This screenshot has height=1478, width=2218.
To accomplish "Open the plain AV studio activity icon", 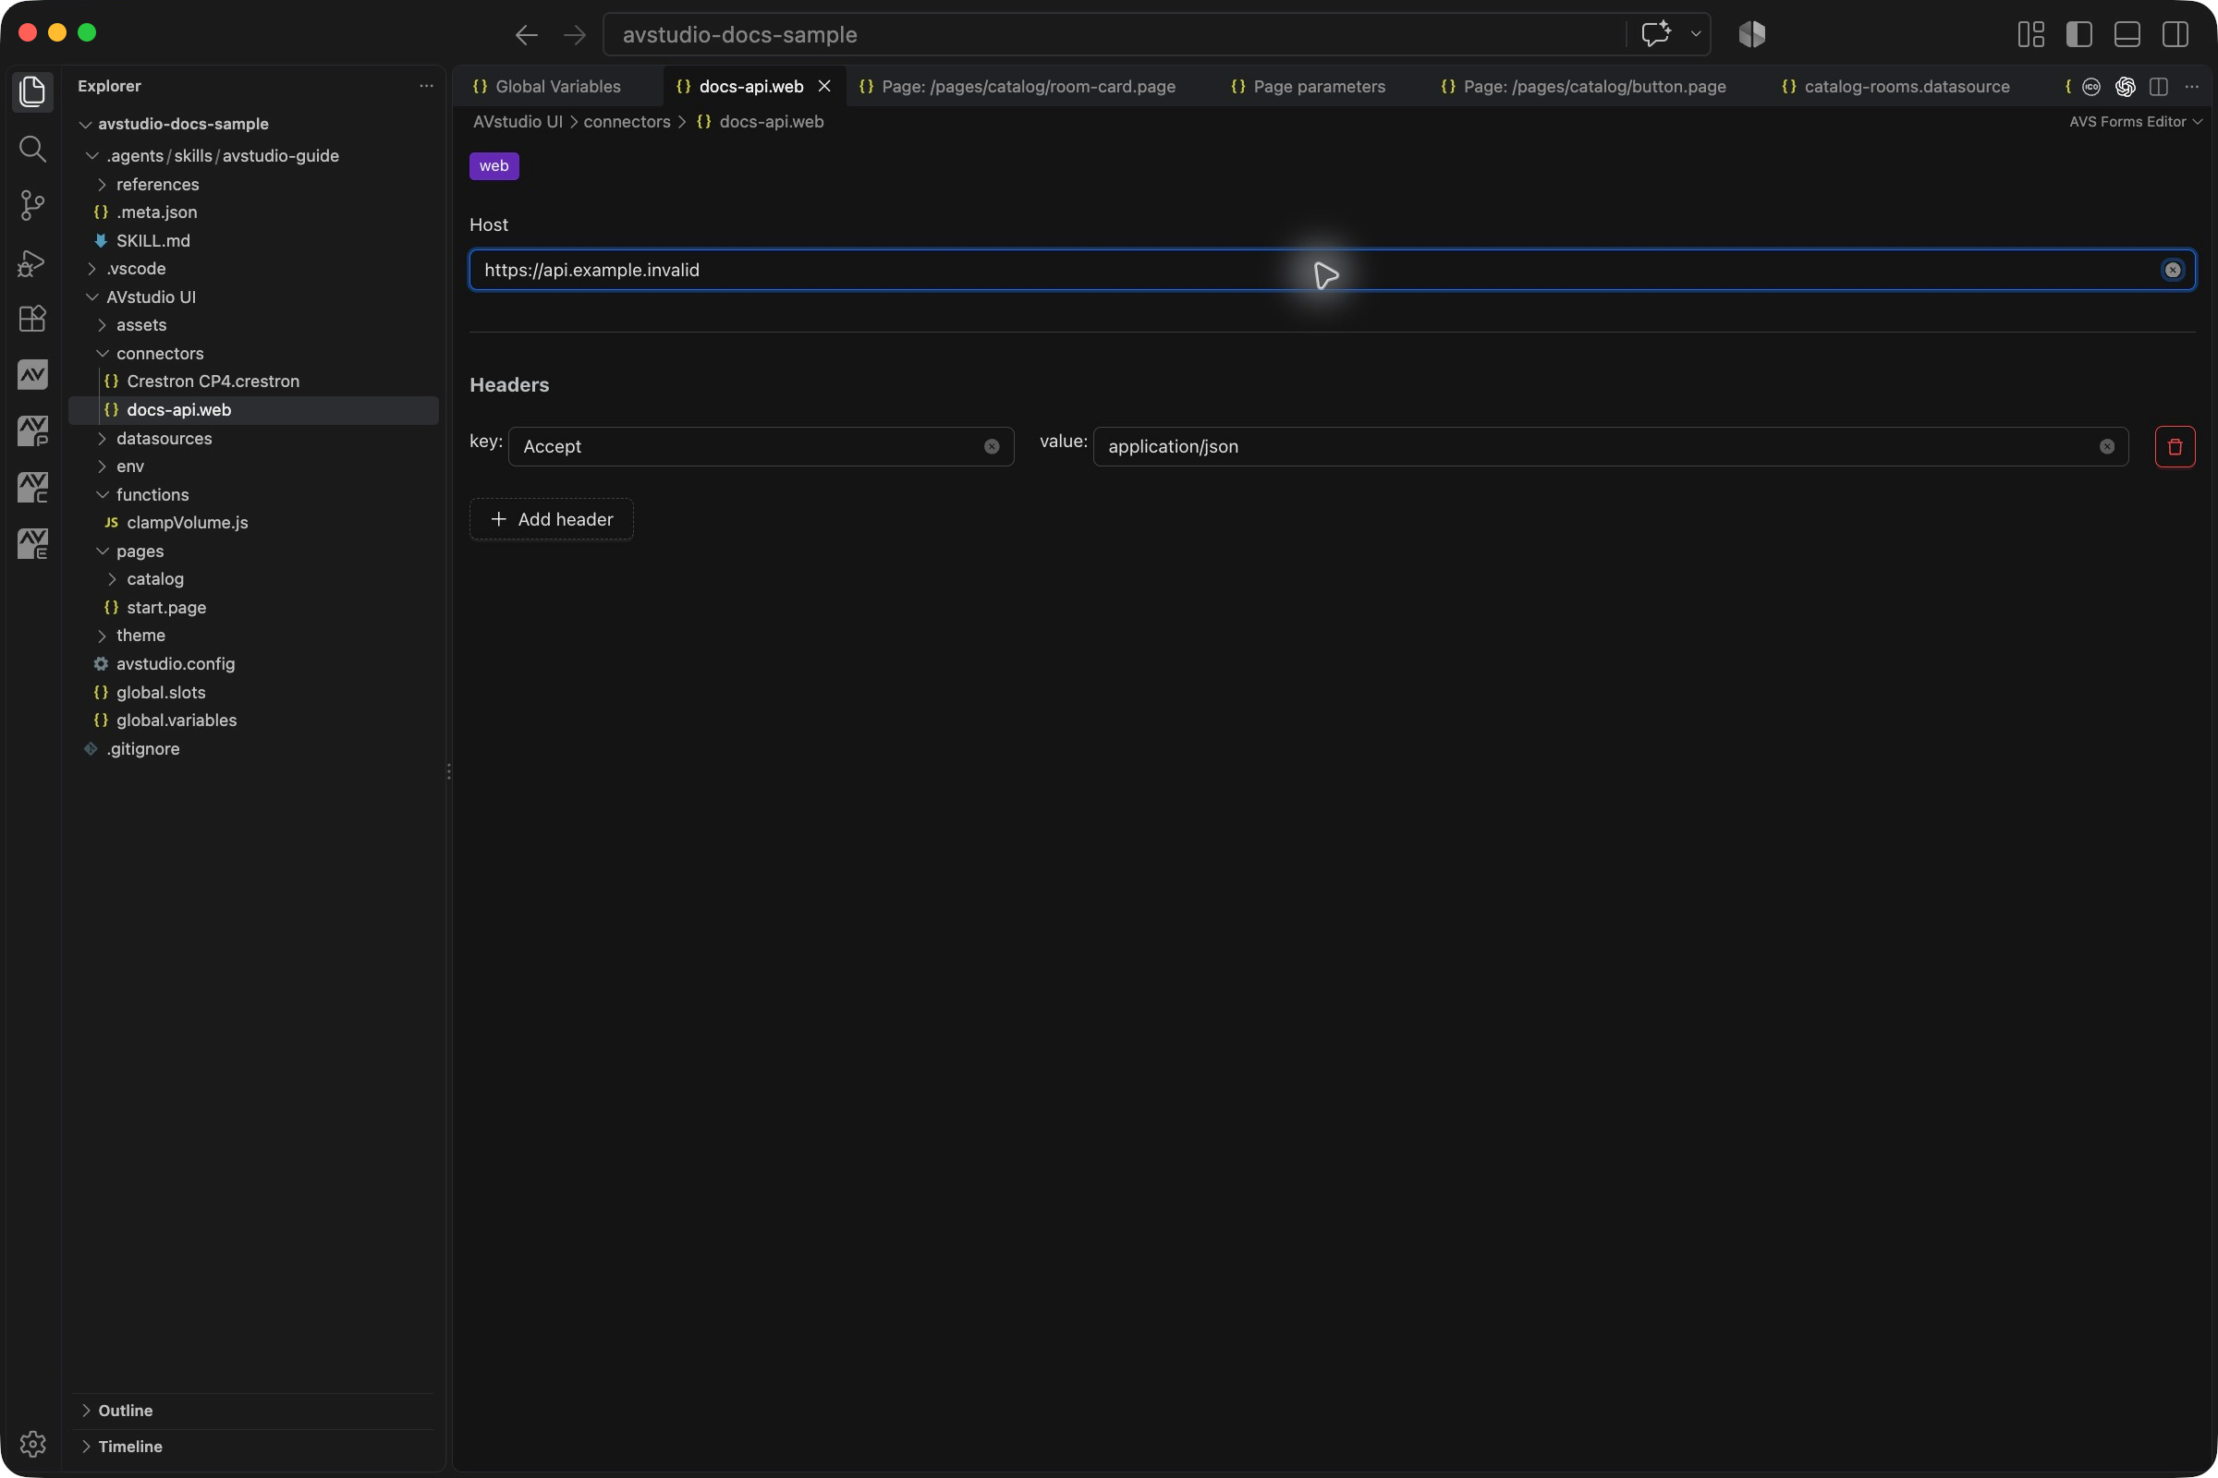I will point(32,375).
